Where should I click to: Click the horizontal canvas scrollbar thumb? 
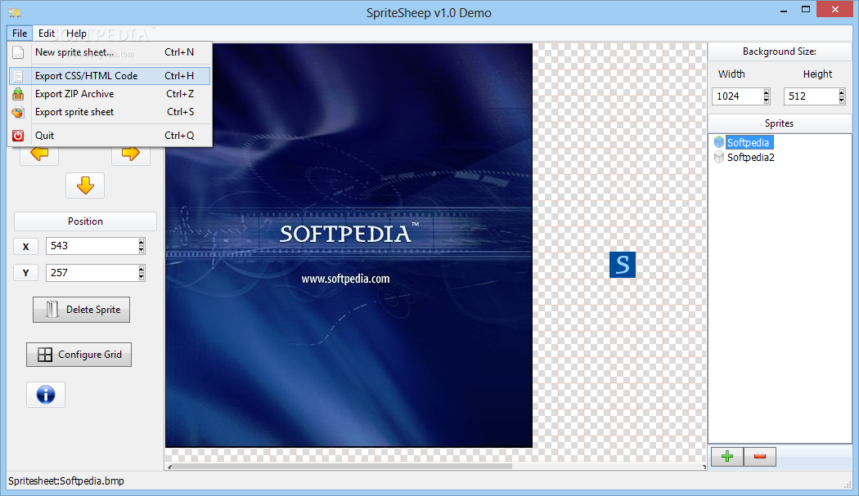(343, 467)
